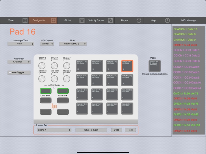Click the Configuration gears icon

pyautogui.click(x=54, y=21)
